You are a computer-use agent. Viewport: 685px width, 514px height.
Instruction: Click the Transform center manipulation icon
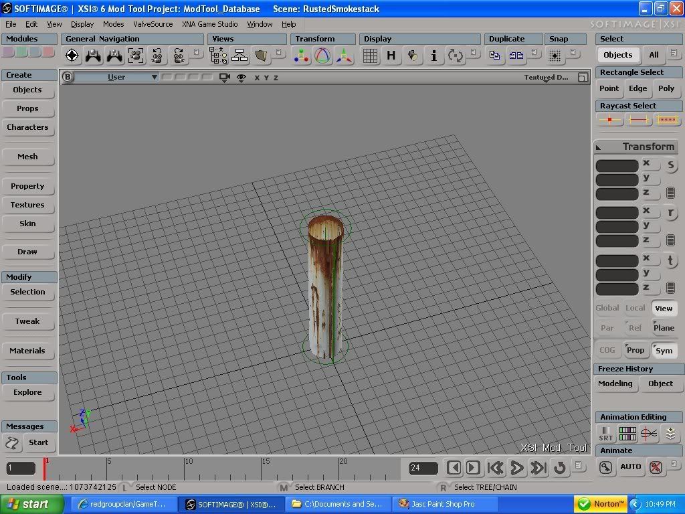[302, 56]
